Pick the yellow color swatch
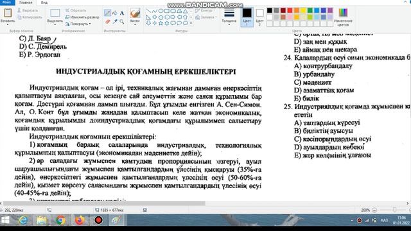The height and width of the screenshot is (231, 411). pyautogui.click(x=303, y=10)
